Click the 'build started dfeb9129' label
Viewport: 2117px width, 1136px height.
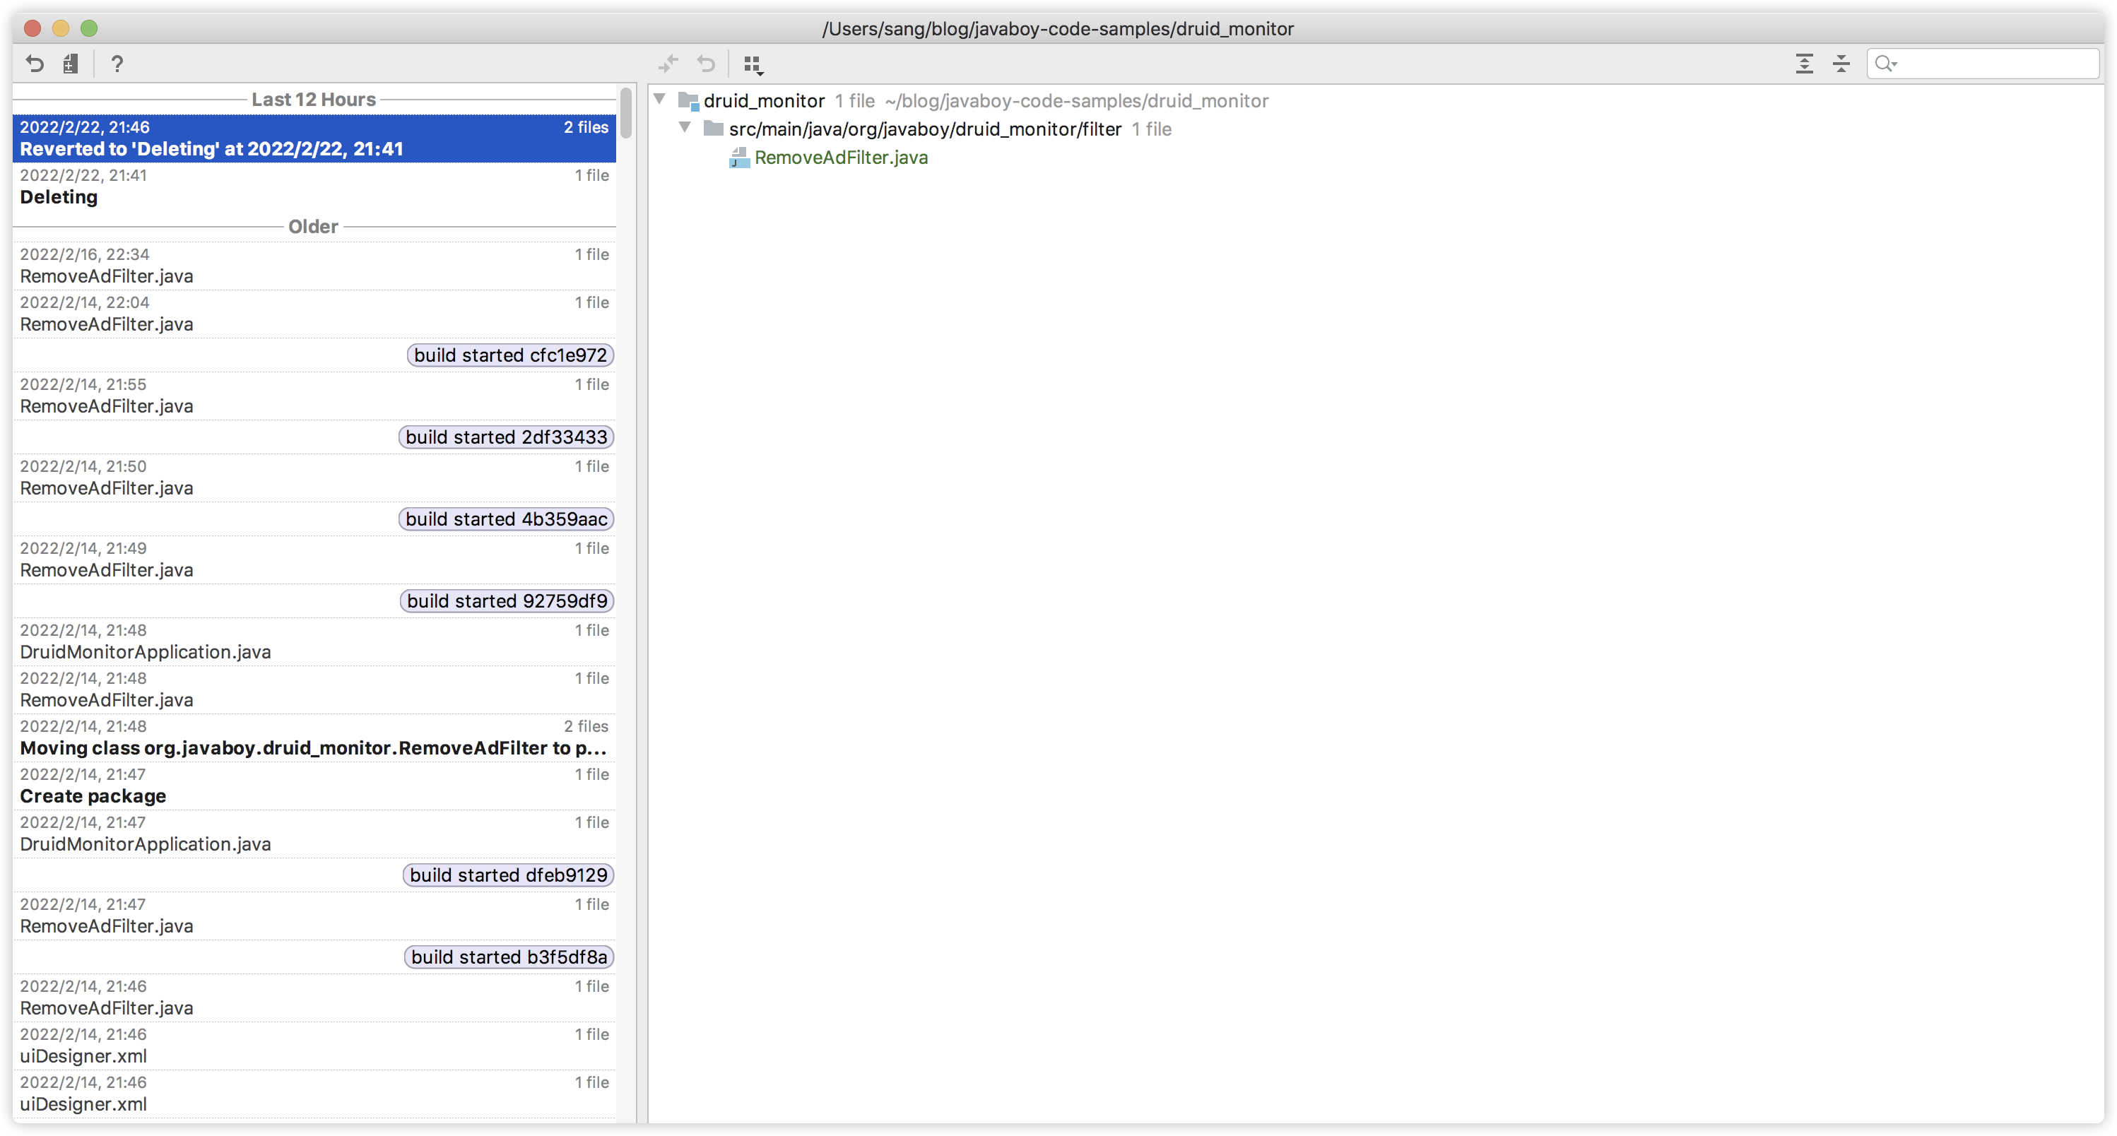[508, 875]
